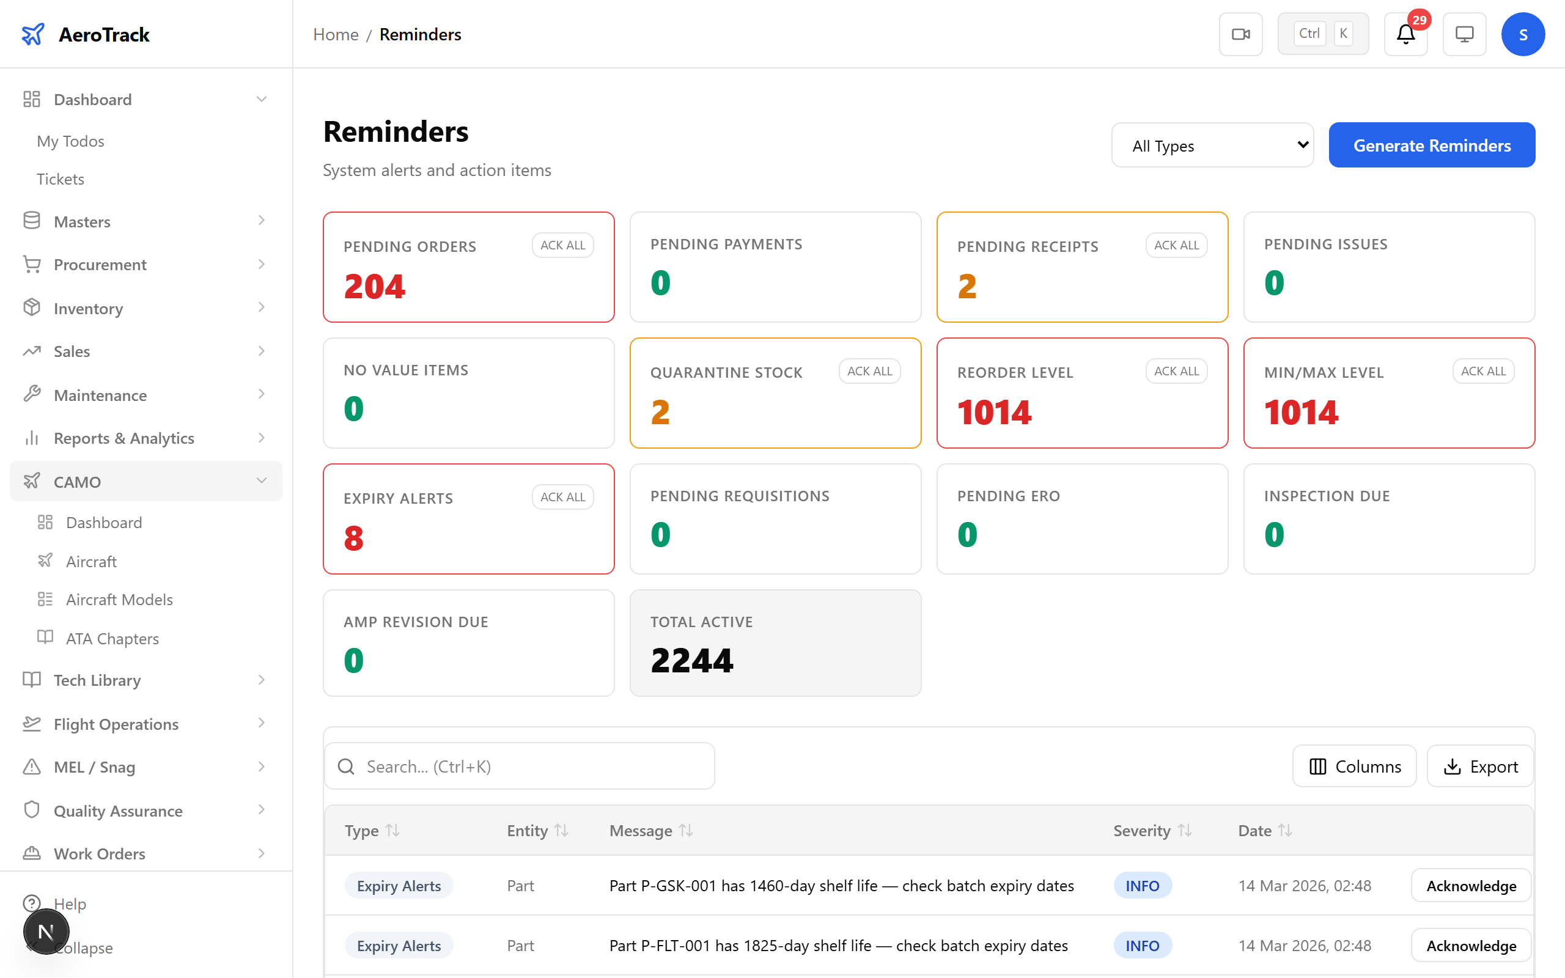
Task: Toggle sort order for the Date column
Action: [1287, 830]
